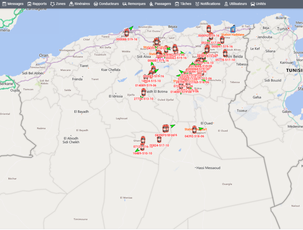
Task: Select the Passagers tab
Action: (160, 4)
